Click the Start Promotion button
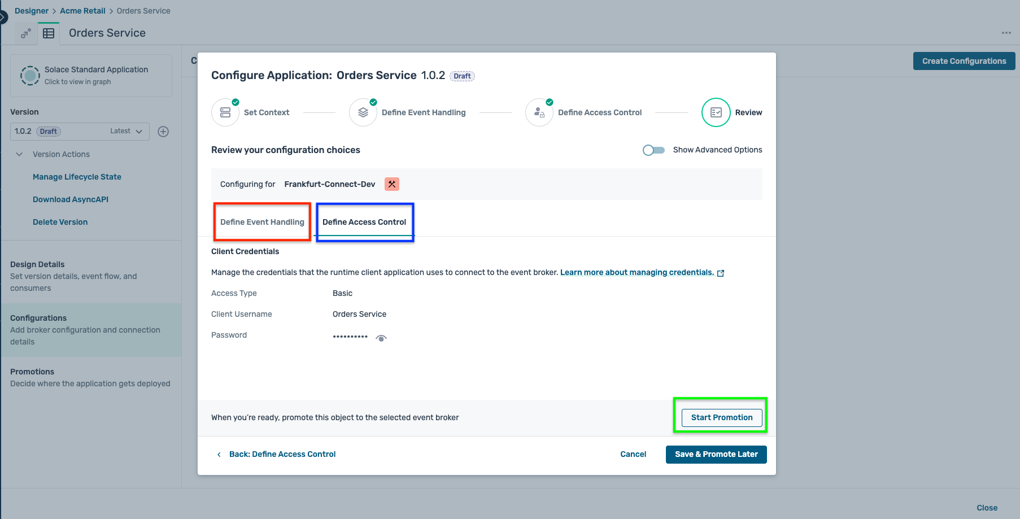 (721, 417)
